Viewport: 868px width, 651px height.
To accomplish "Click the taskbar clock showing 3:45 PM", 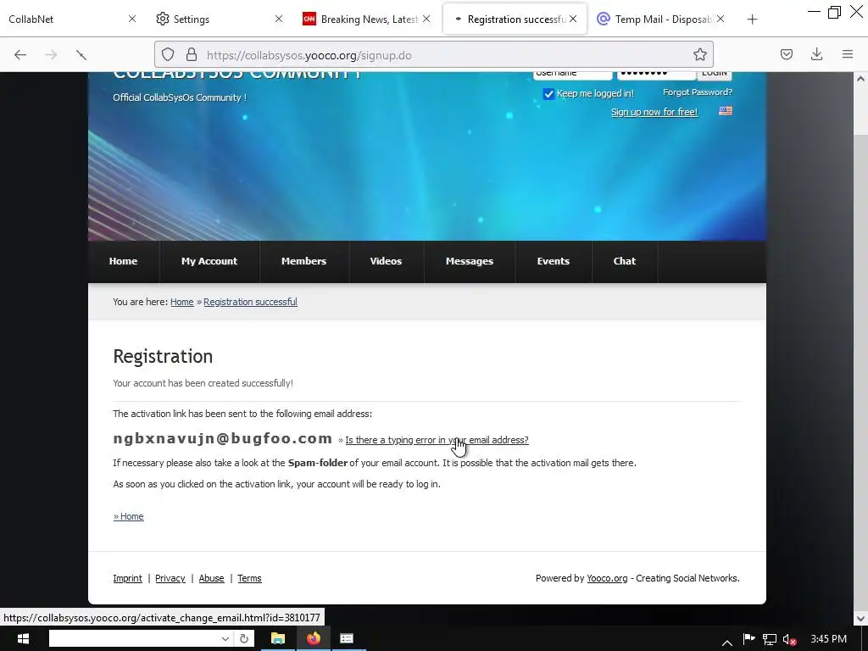I will tap(828, 639).
